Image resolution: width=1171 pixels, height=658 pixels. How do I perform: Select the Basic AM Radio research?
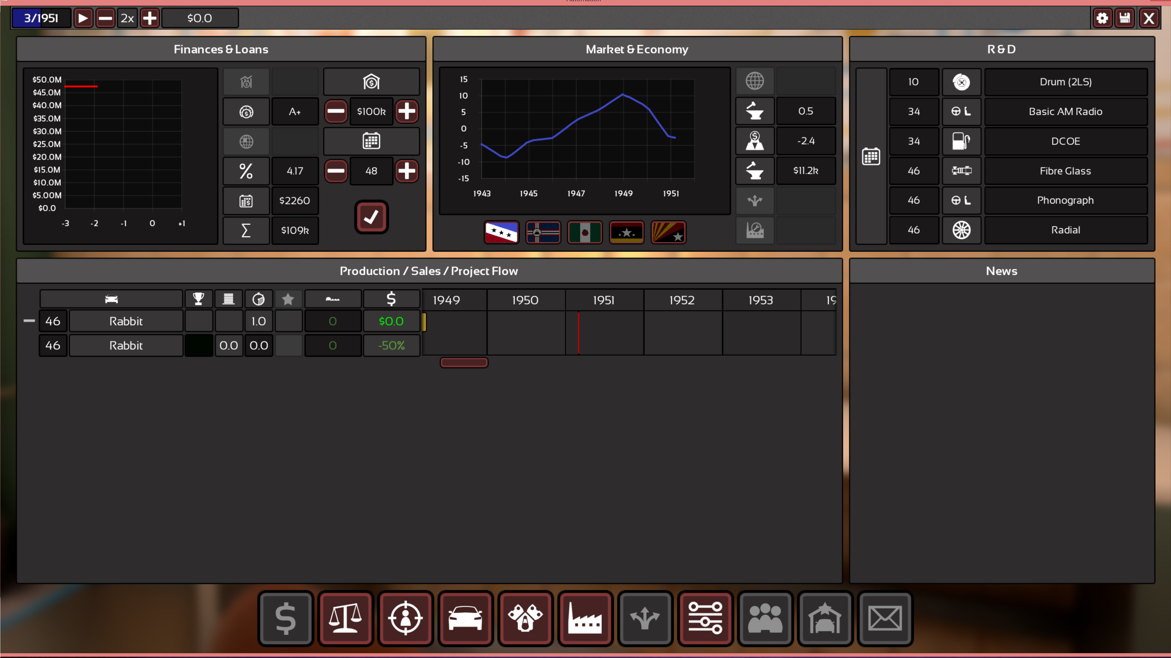click(1065, 111)
